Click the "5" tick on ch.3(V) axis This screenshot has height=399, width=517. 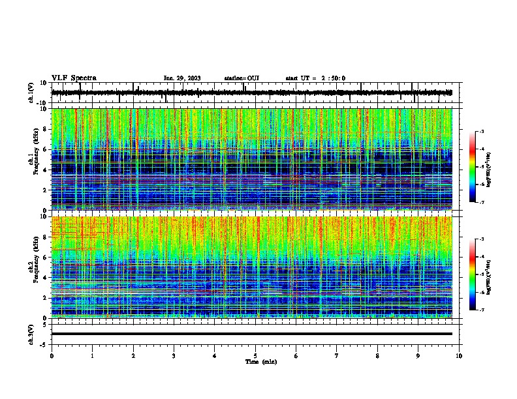coord(46,324)
